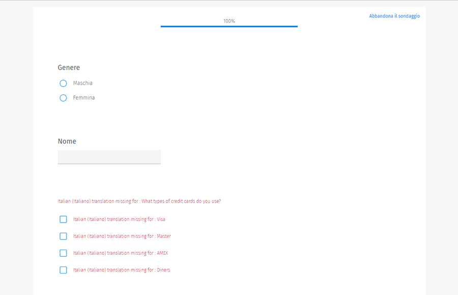Enable the AMEX checkbox option
Viewport: 458px width, 295px height.
[x=63, y=253]
